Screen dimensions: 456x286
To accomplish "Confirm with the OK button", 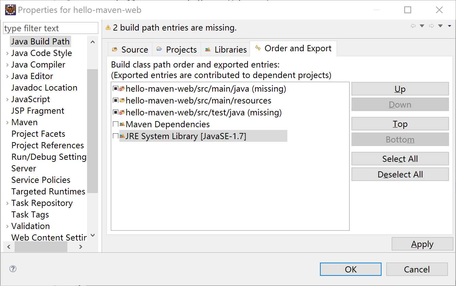I will pyautogui.click(x=351, y=269).
